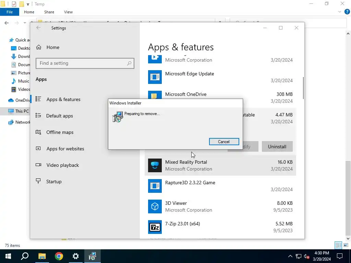Select Music in File Explorer navigation pane

point(20,81)
